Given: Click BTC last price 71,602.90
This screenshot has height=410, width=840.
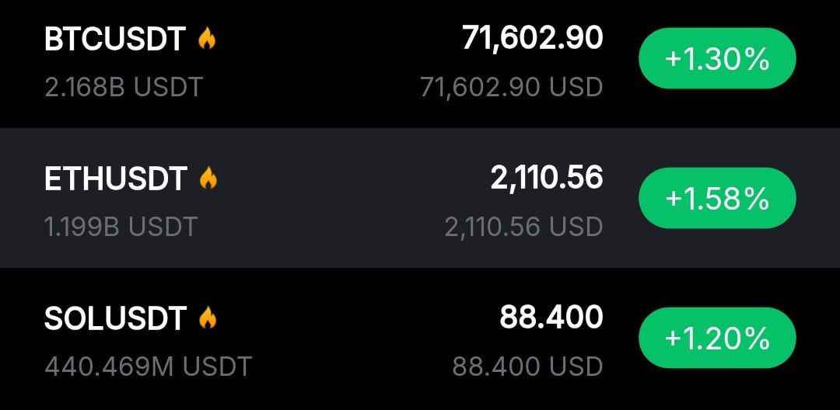Looking at the screenshot, I should pyautogui.click(x=533, y=38).
